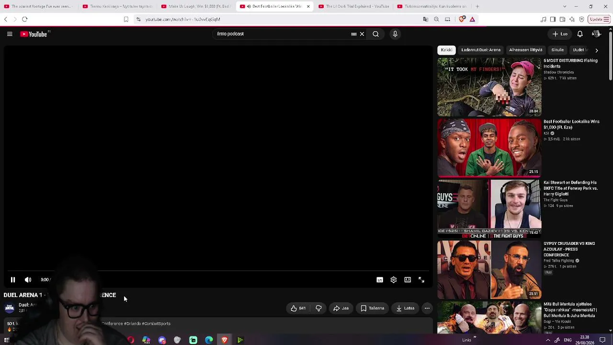Reload the current page

[25, 19]
